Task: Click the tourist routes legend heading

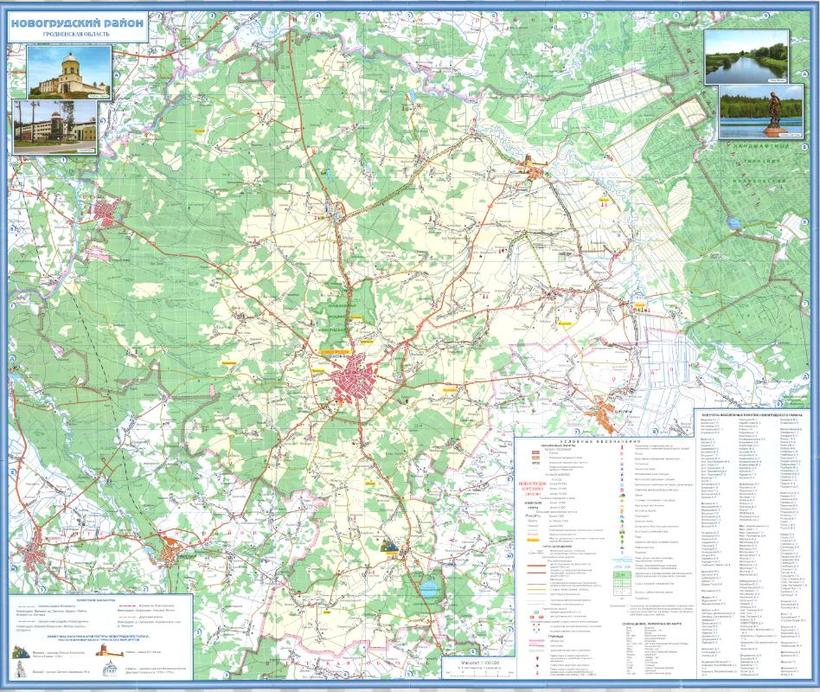Action: click(x=95, y=597)
